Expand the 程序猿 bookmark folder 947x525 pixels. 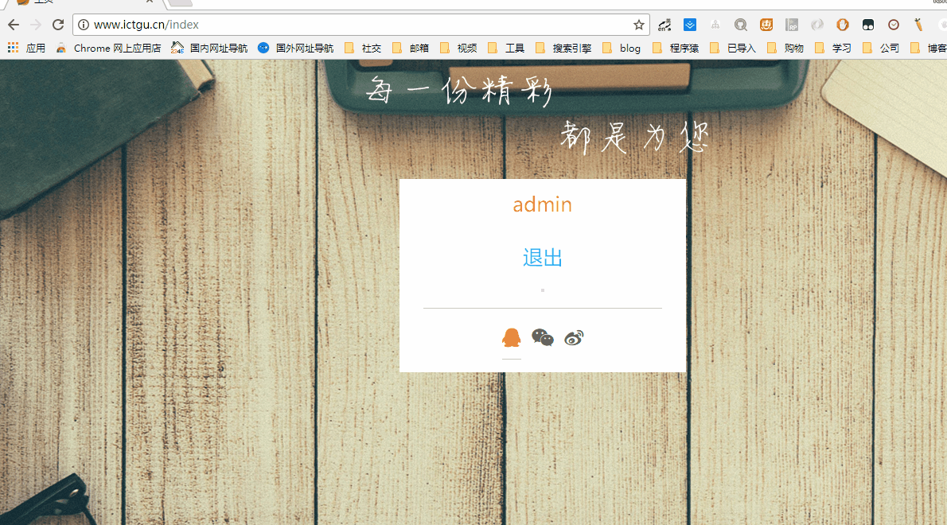pyautogui.click(x=675, y=49)
